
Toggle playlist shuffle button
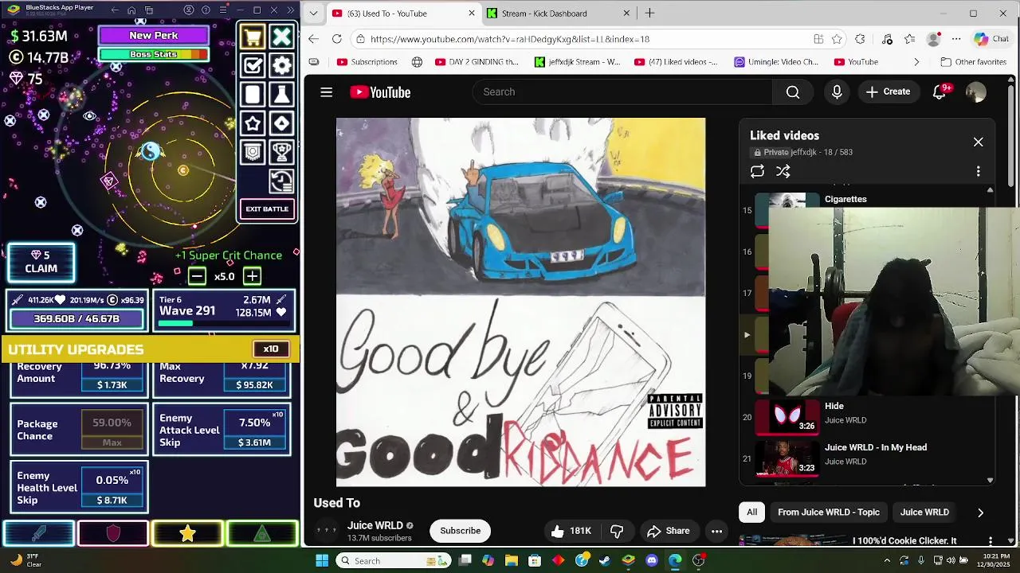point(783,171)
